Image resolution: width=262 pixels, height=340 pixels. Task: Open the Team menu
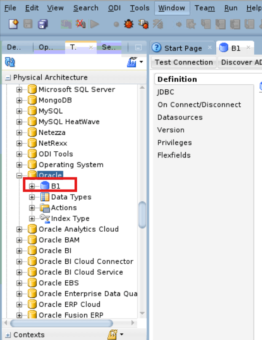(x=205, y=8)
